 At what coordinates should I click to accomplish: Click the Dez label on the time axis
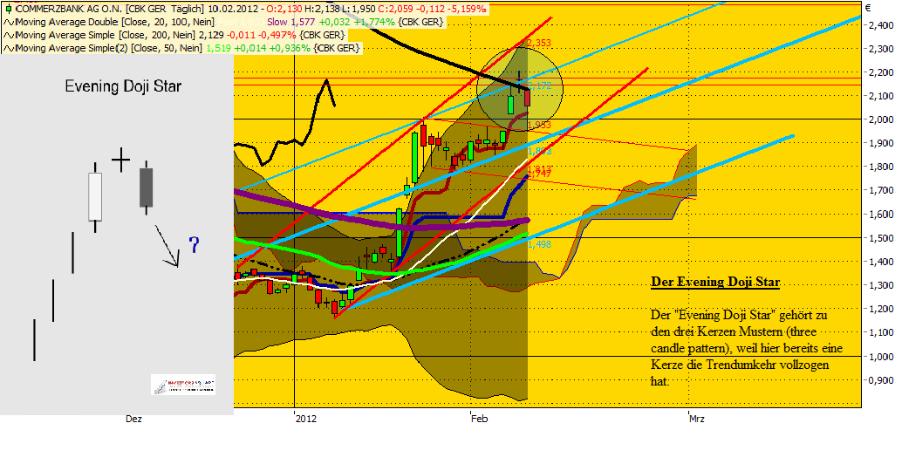tap(133, 419)
